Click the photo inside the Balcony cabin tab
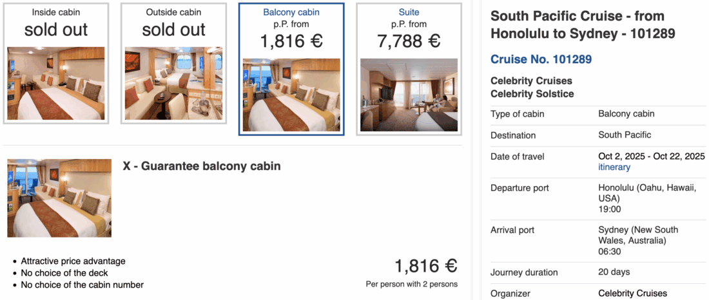 291,95
